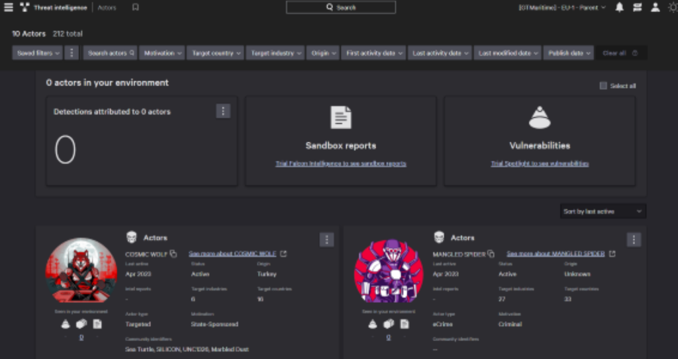
Task: Open Trial Falcon Intelligence sandbox reports link
Action: tap(341, 164)
